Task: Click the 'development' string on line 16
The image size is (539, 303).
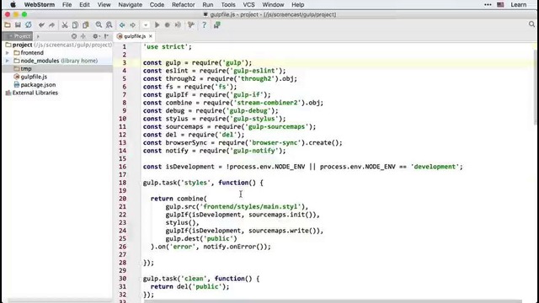Action: coord(435,167)
